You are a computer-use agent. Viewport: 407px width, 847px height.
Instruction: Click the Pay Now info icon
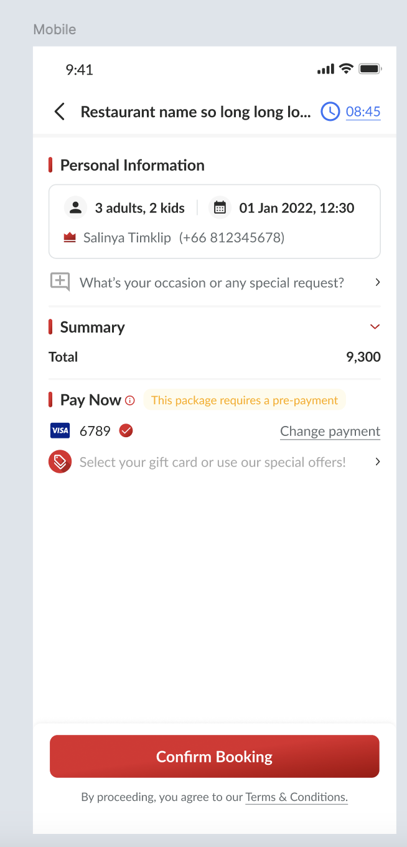[130, 400]
